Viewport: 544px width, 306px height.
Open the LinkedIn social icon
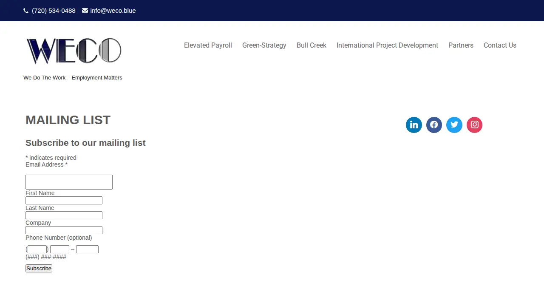[x=414, y=125]
